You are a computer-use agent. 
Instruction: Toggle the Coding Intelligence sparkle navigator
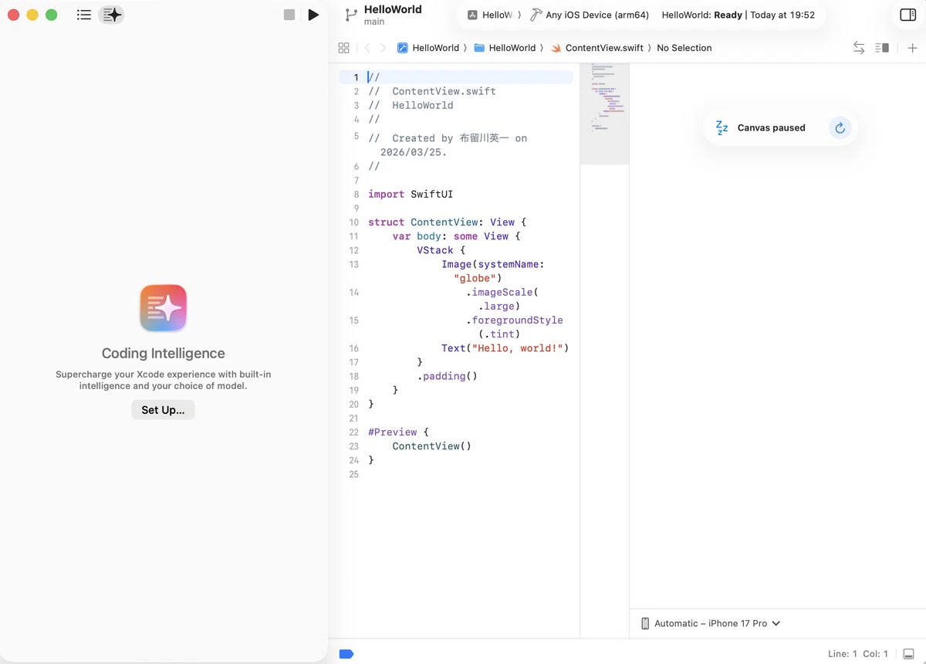[x=112, y=15]
